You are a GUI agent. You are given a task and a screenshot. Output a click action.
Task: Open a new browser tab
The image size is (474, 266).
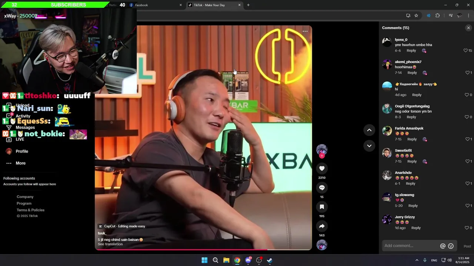(x=248, y=5)
